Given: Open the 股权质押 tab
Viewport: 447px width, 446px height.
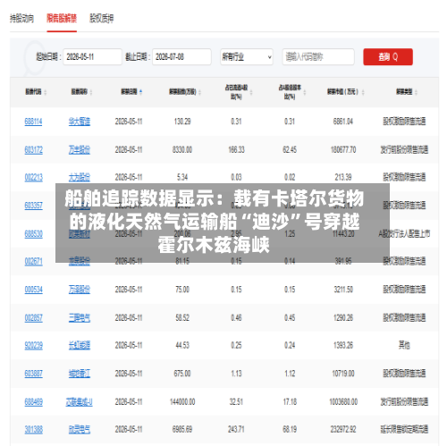Looking at the screenshot, I should [x=102, y=19].
